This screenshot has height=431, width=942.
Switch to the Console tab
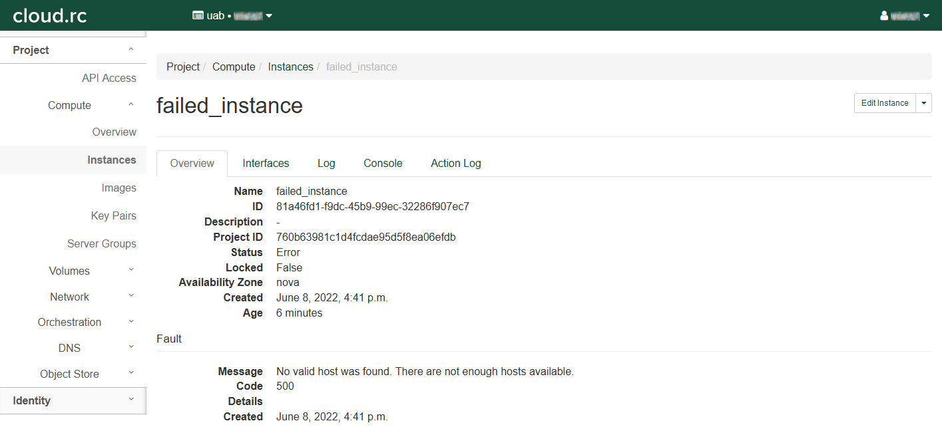[383, 163]
